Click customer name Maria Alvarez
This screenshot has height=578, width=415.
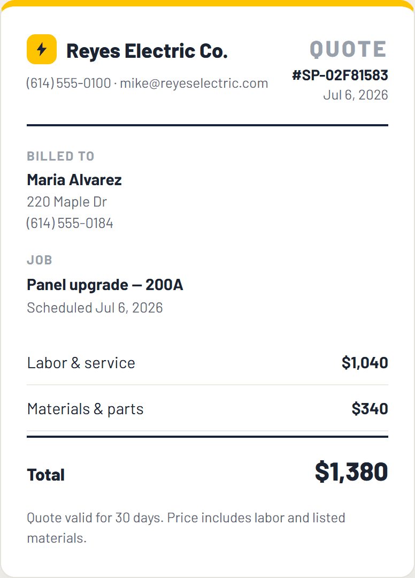[x=74, y=180]
